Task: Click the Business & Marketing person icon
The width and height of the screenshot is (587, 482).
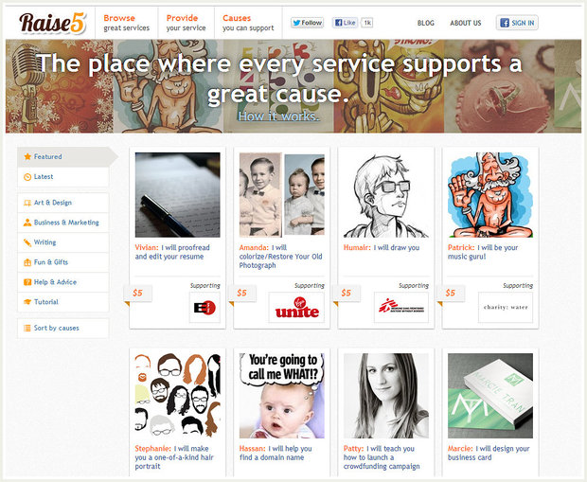Action: click(27, 223)
